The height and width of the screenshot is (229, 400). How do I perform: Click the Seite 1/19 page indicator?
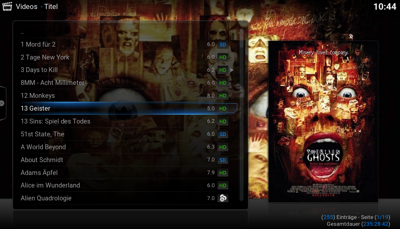pyautogui.click(x=376, y=217)
